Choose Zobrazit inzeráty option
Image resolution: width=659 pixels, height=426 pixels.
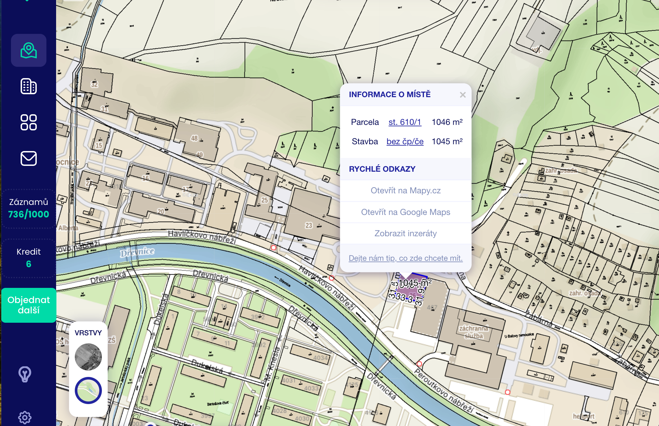(x=405, y=233)
